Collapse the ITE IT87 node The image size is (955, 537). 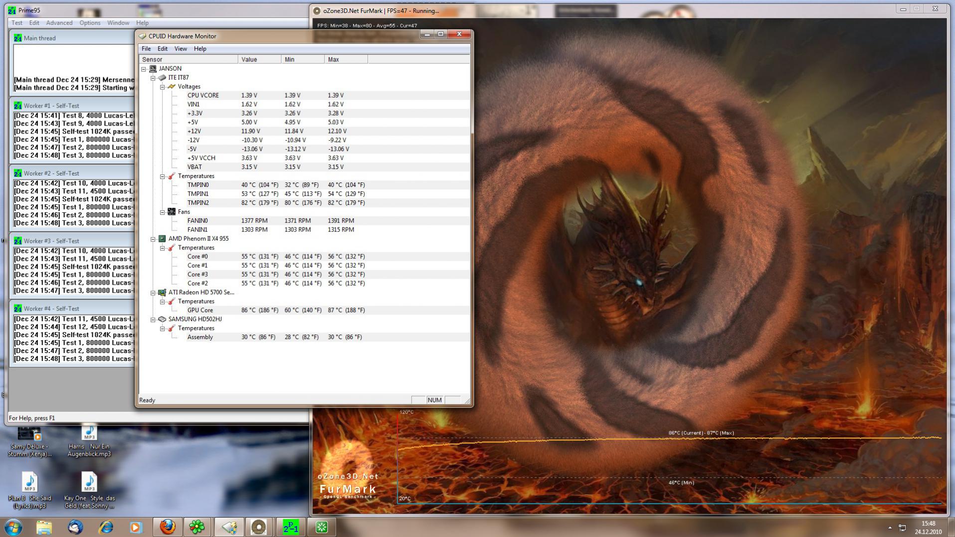pyautogui.click(x=153, y=78)
